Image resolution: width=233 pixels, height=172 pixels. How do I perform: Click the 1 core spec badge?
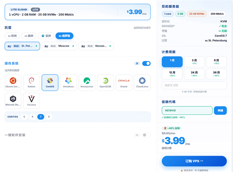pyautogui.click(x=168, y=14)
